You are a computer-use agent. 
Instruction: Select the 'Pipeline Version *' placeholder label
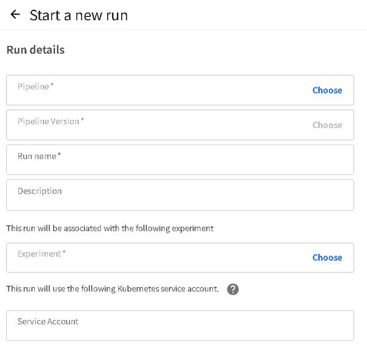[51, 122]
